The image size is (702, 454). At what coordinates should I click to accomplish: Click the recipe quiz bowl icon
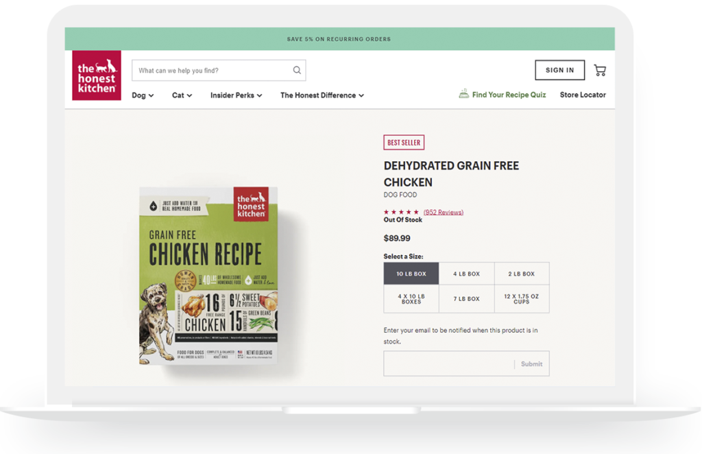point(464,94)
